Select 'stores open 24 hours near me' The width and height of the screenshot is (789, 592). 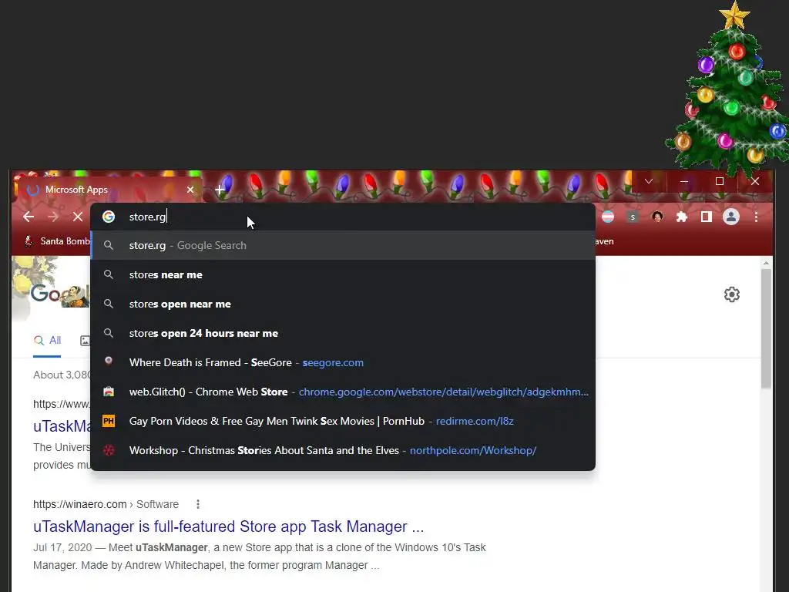point(343,333)
